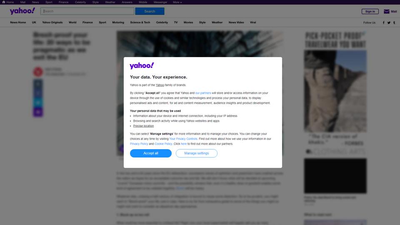Go to News Home tab
Screen dimensions: 400x225
(x=18, y=22)
